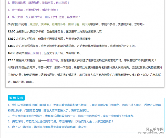Click the 温馨提示 header badge
The image size is (166, 138).
click(16, 98)
